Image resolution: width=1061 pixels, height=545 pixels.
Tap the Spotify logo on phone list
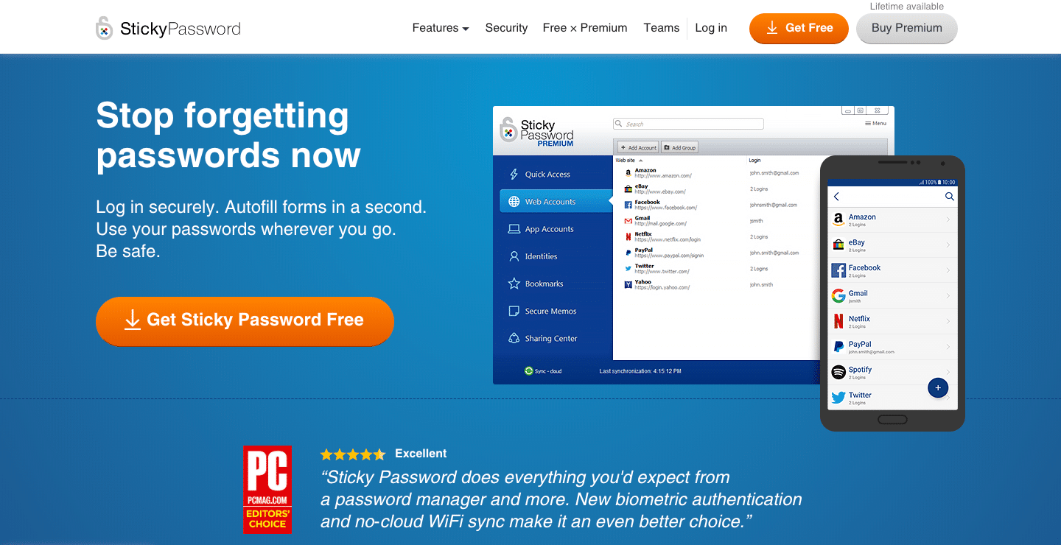[838, 372]
